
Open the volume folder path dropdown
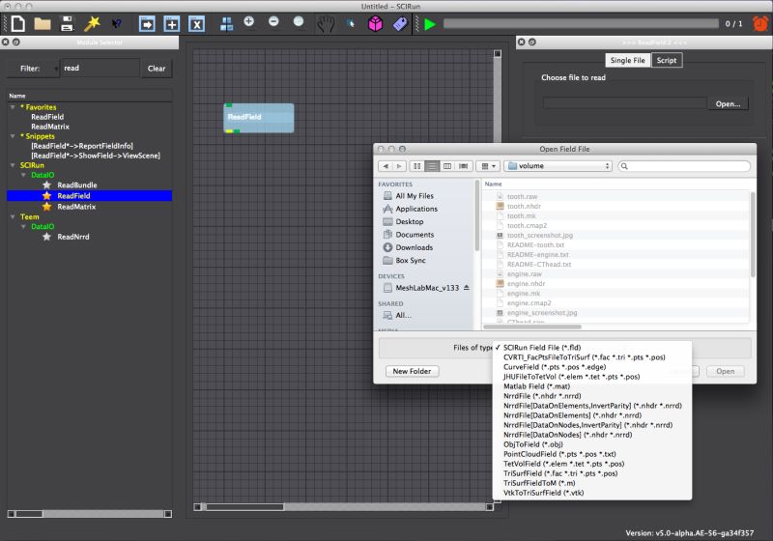pyautogui.click(x=558, y=166)
